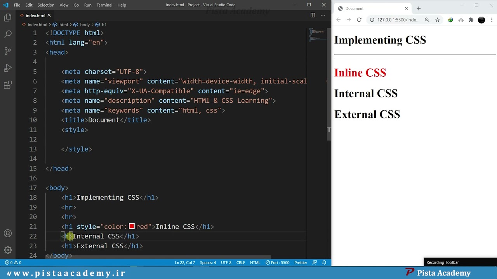The image size is (497, 279).
Task: Click index.html in the breadcrumb
Action: click(x=37, y=24)
